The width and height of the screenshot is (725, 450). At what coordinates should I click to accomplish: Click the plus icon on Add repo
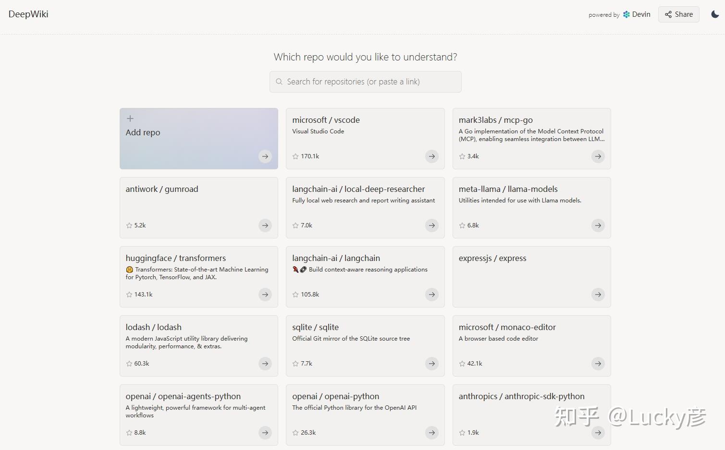tap(130, 118)
